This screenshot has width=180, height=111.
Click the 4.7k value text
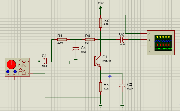point(106,24)
